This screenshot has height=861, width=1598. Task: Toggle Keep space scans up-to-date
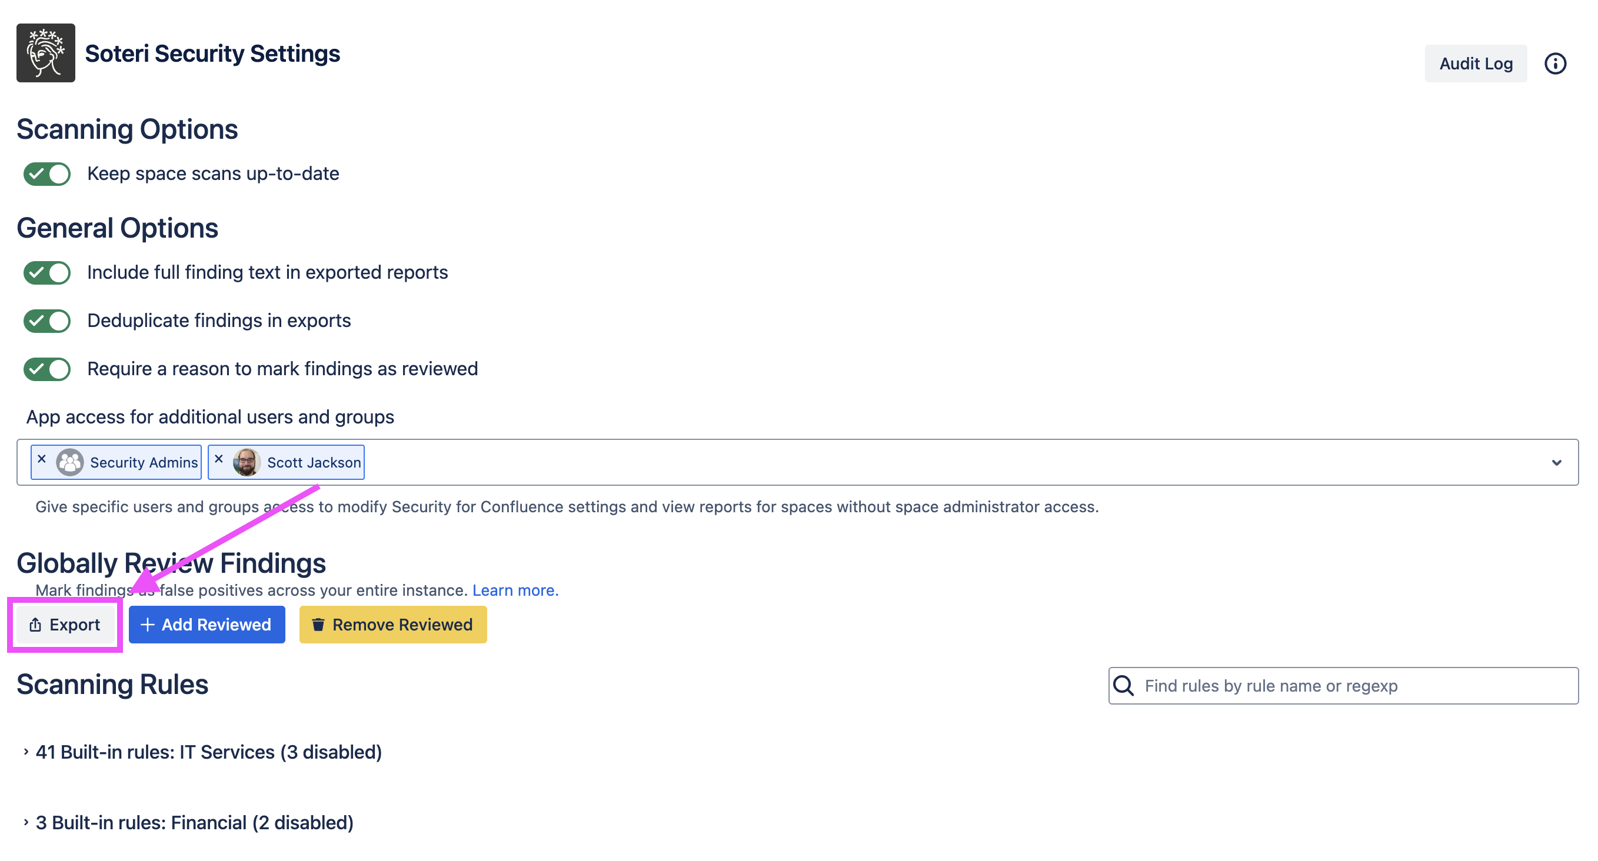click(46, 173)
